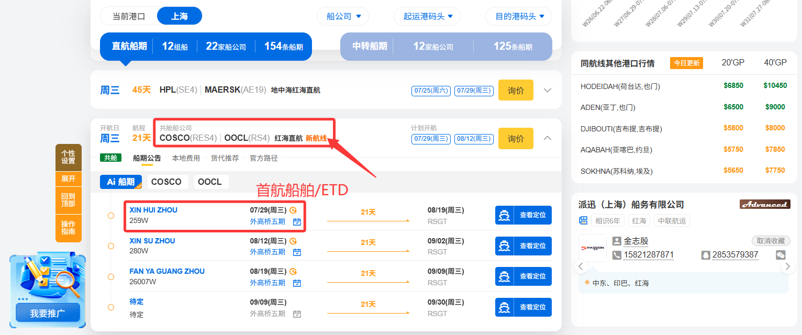Click the calendar icon in XIN SU ZHOU row
Viewport: 802px width, 335px height.
click(x=297, y=252)
